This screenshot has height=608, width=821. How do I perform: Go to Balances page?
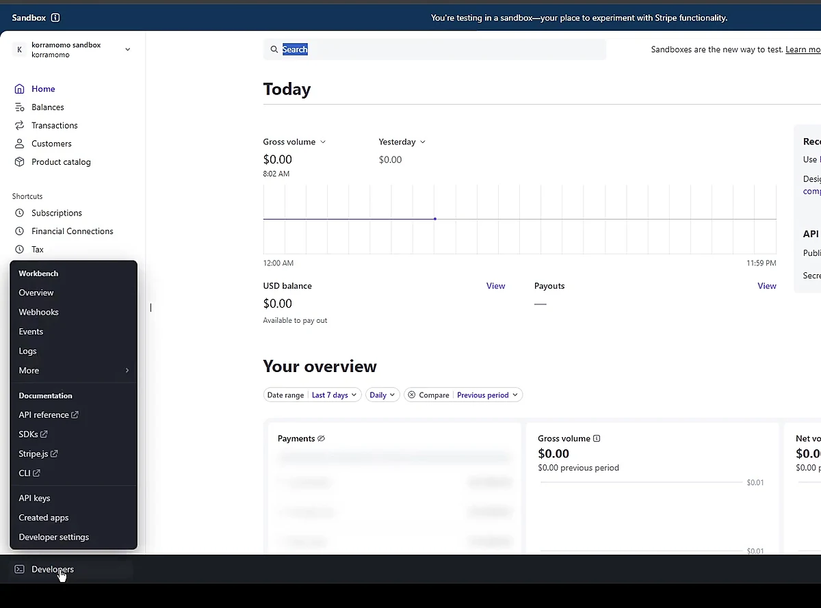pyautogui.click(x=48, y=107)
